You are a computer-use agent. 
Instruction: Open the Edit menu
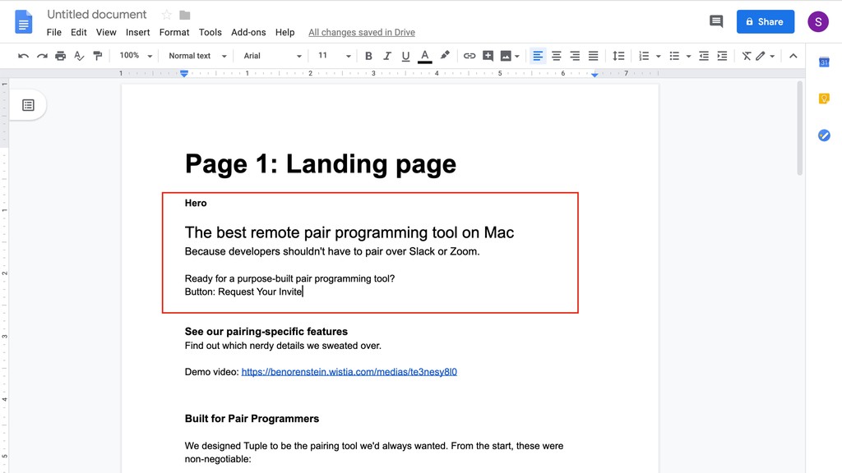pyautogui.click(x=78, y=32)
